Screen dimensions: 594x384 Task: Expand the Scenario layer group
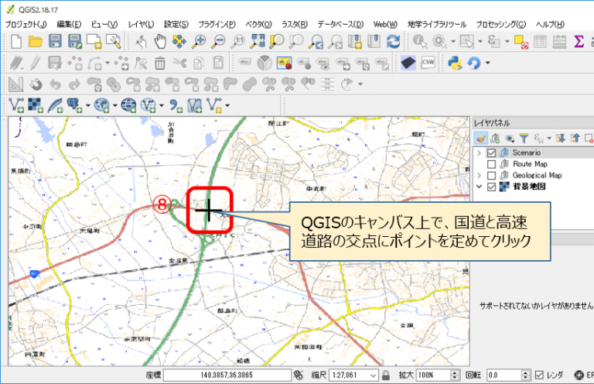[479, 153]
